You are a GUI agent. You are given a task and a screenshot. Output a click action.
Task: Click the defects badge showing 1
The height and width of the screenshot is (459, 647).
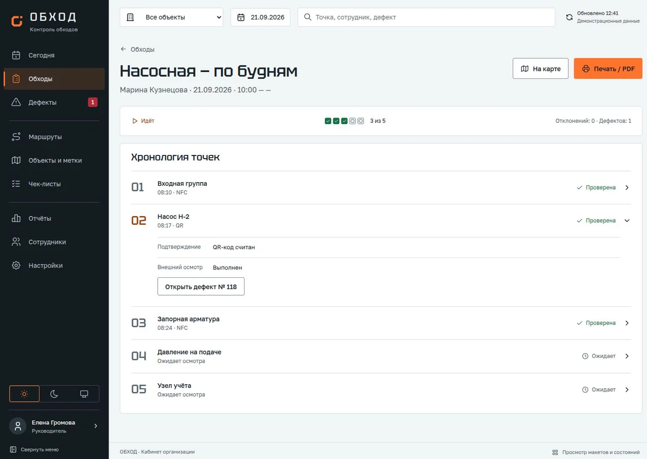[x=92, y=102]
